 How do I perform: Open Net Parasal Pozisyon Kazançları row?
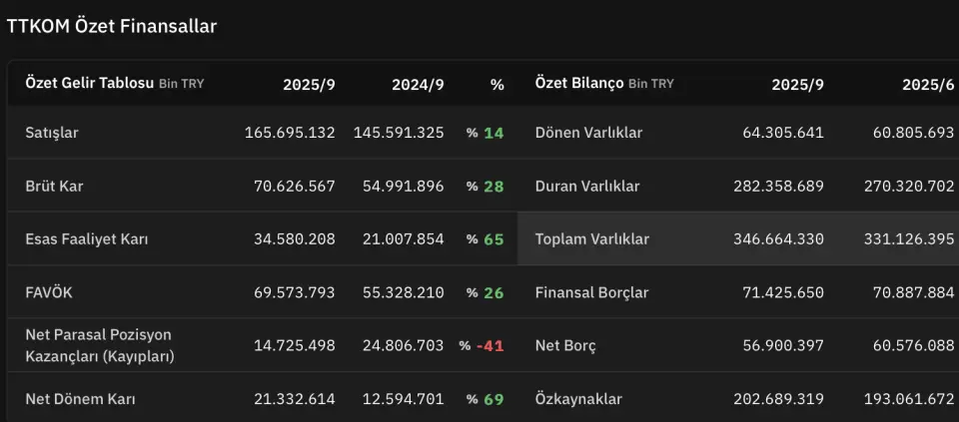coord(100,345)
